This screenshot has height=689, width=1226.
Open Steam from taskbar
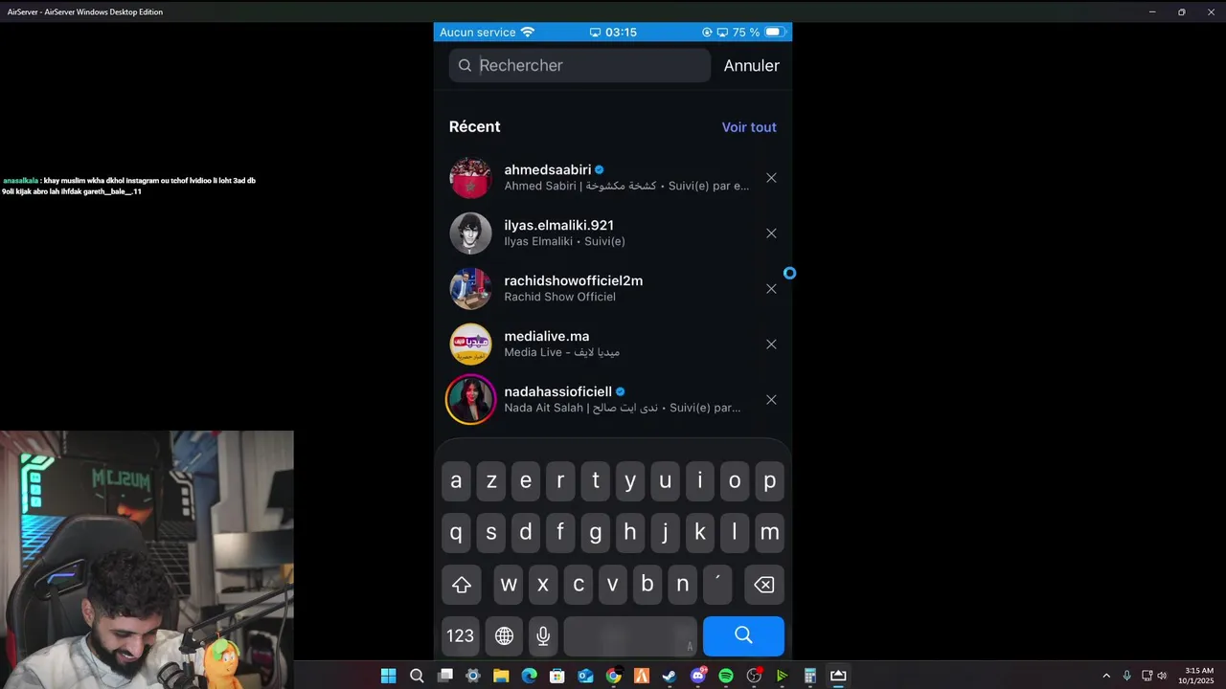(x=670, y=676)
